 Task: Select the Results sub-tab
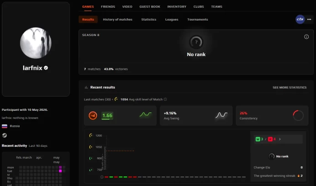pos(88,19)
